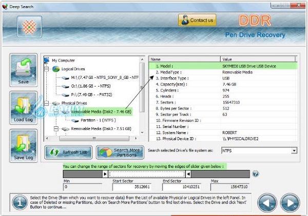Select the Serial Number row
The height and width of the screenshot is (216, 308).
(223, 126)
